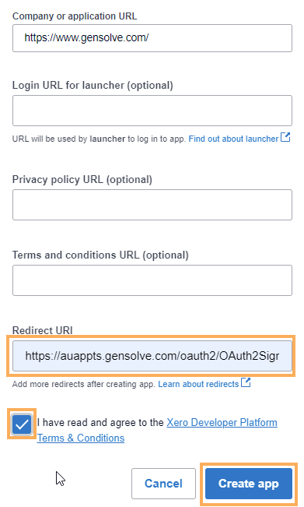Focus the Company or application URL field
The height and width of the screenshot is (507, 304).
(152, 38)
